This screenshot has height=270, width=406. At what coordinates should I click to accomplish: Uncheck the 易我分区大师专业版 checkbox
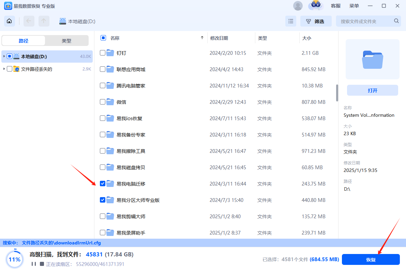pos(103,200)
